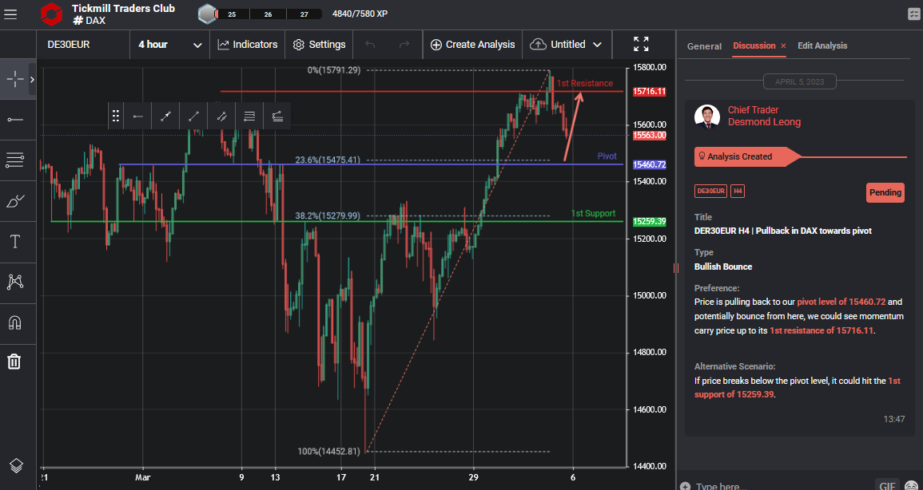Click the green 15259.39 support price label
Screen dimensions: 923x490
[x=649, y=222]
